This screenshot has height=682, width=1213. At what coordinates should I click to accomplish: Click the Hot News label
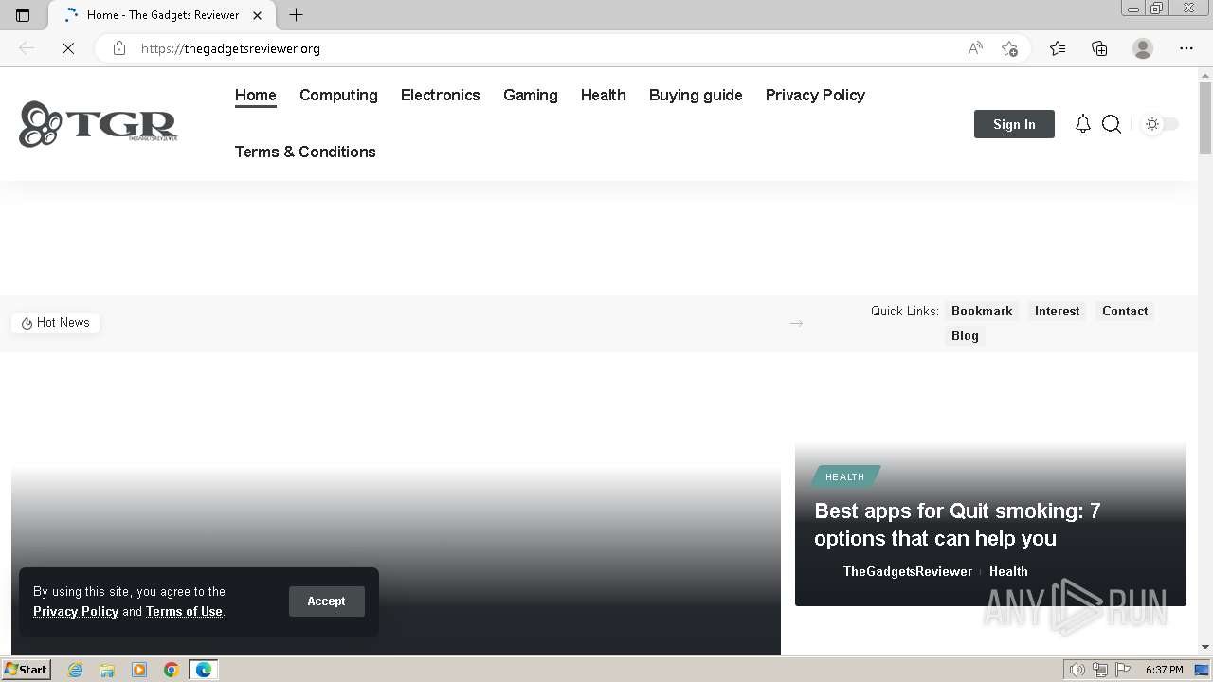(56, 323)
